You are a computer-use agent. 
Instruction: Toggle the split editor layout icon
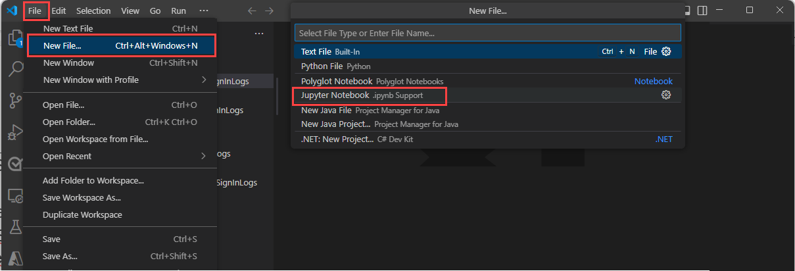[703, 11]
